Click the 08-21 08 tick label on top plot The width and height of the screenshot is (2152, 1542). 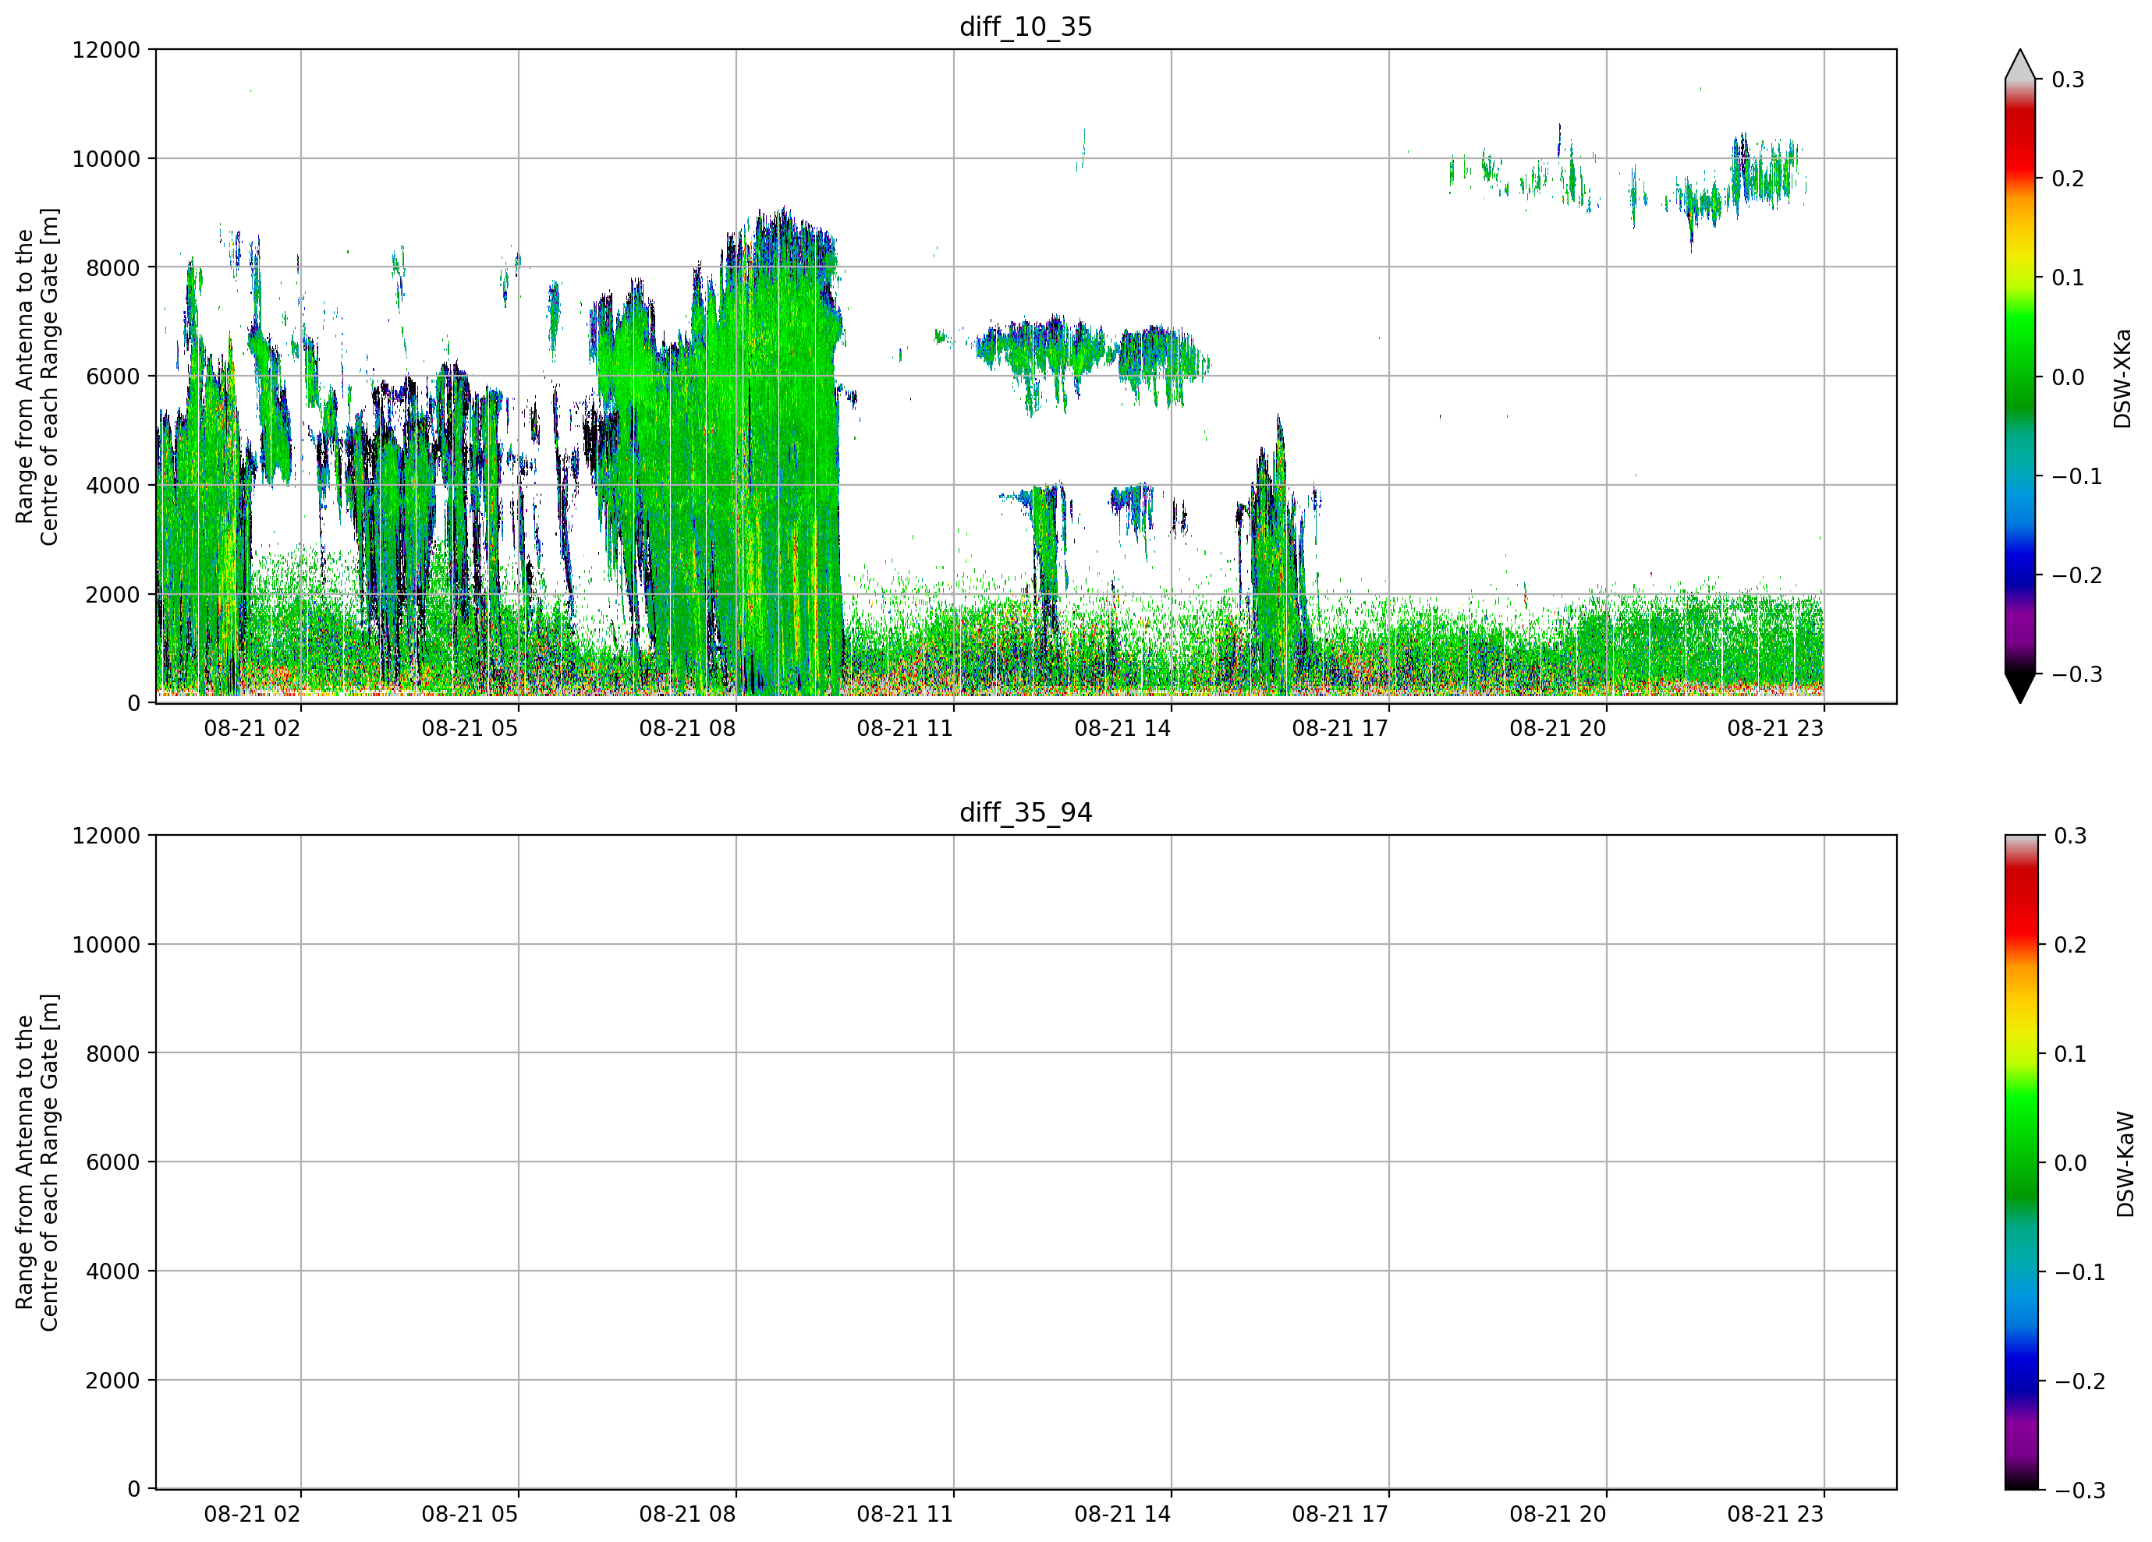(687, 728)
